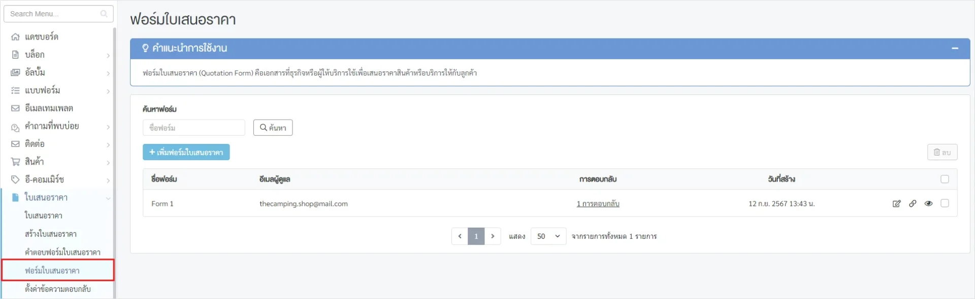
Task: Click the ชื่อฟอร์ม search input field
Action: tap(193, 128)
